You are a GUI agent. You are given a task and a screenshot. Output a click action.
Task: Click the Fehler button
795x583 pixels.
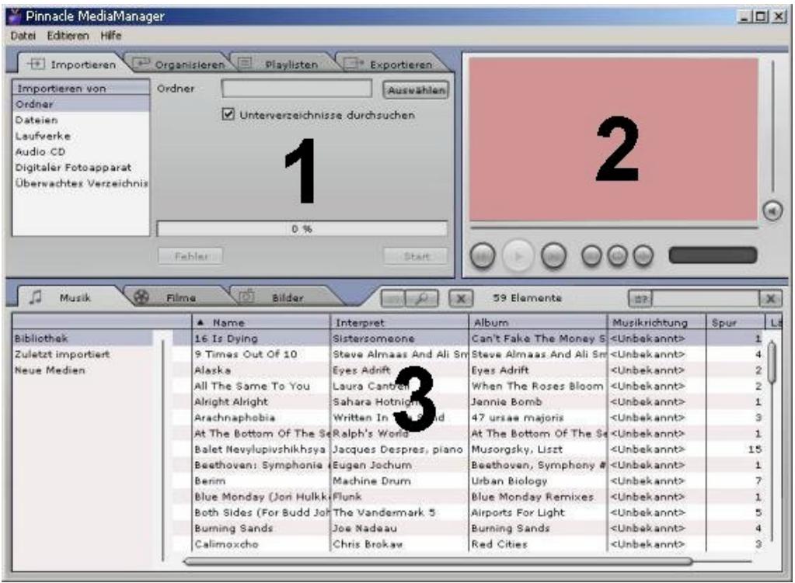click(x=190, y=256)
